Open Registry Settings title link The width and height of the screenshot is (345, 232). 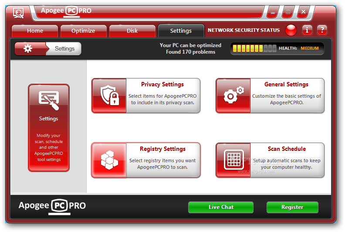coord(162,149)
